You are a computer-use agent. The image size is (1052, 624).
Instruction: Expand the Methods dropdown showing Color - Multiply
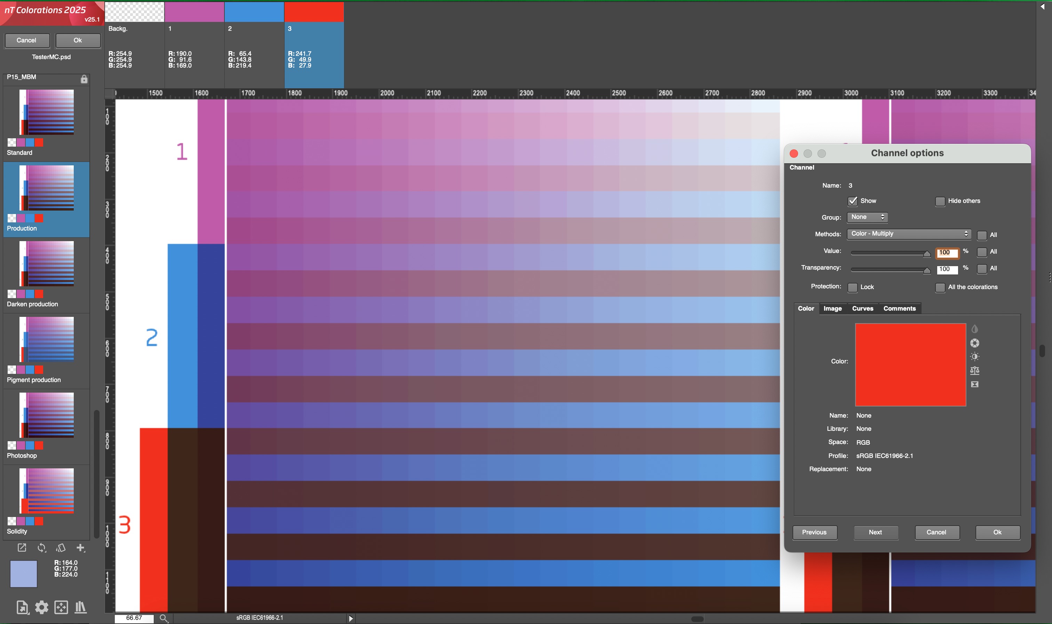pos(909,234)
